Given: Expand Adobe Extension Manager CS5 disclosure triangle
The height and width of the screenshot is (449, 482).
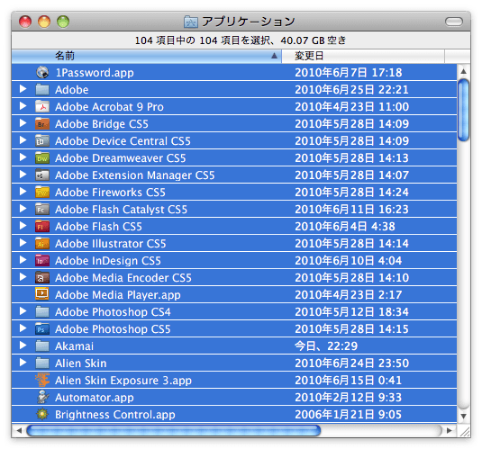Looking at the screenshot, I should pos(23,175).
